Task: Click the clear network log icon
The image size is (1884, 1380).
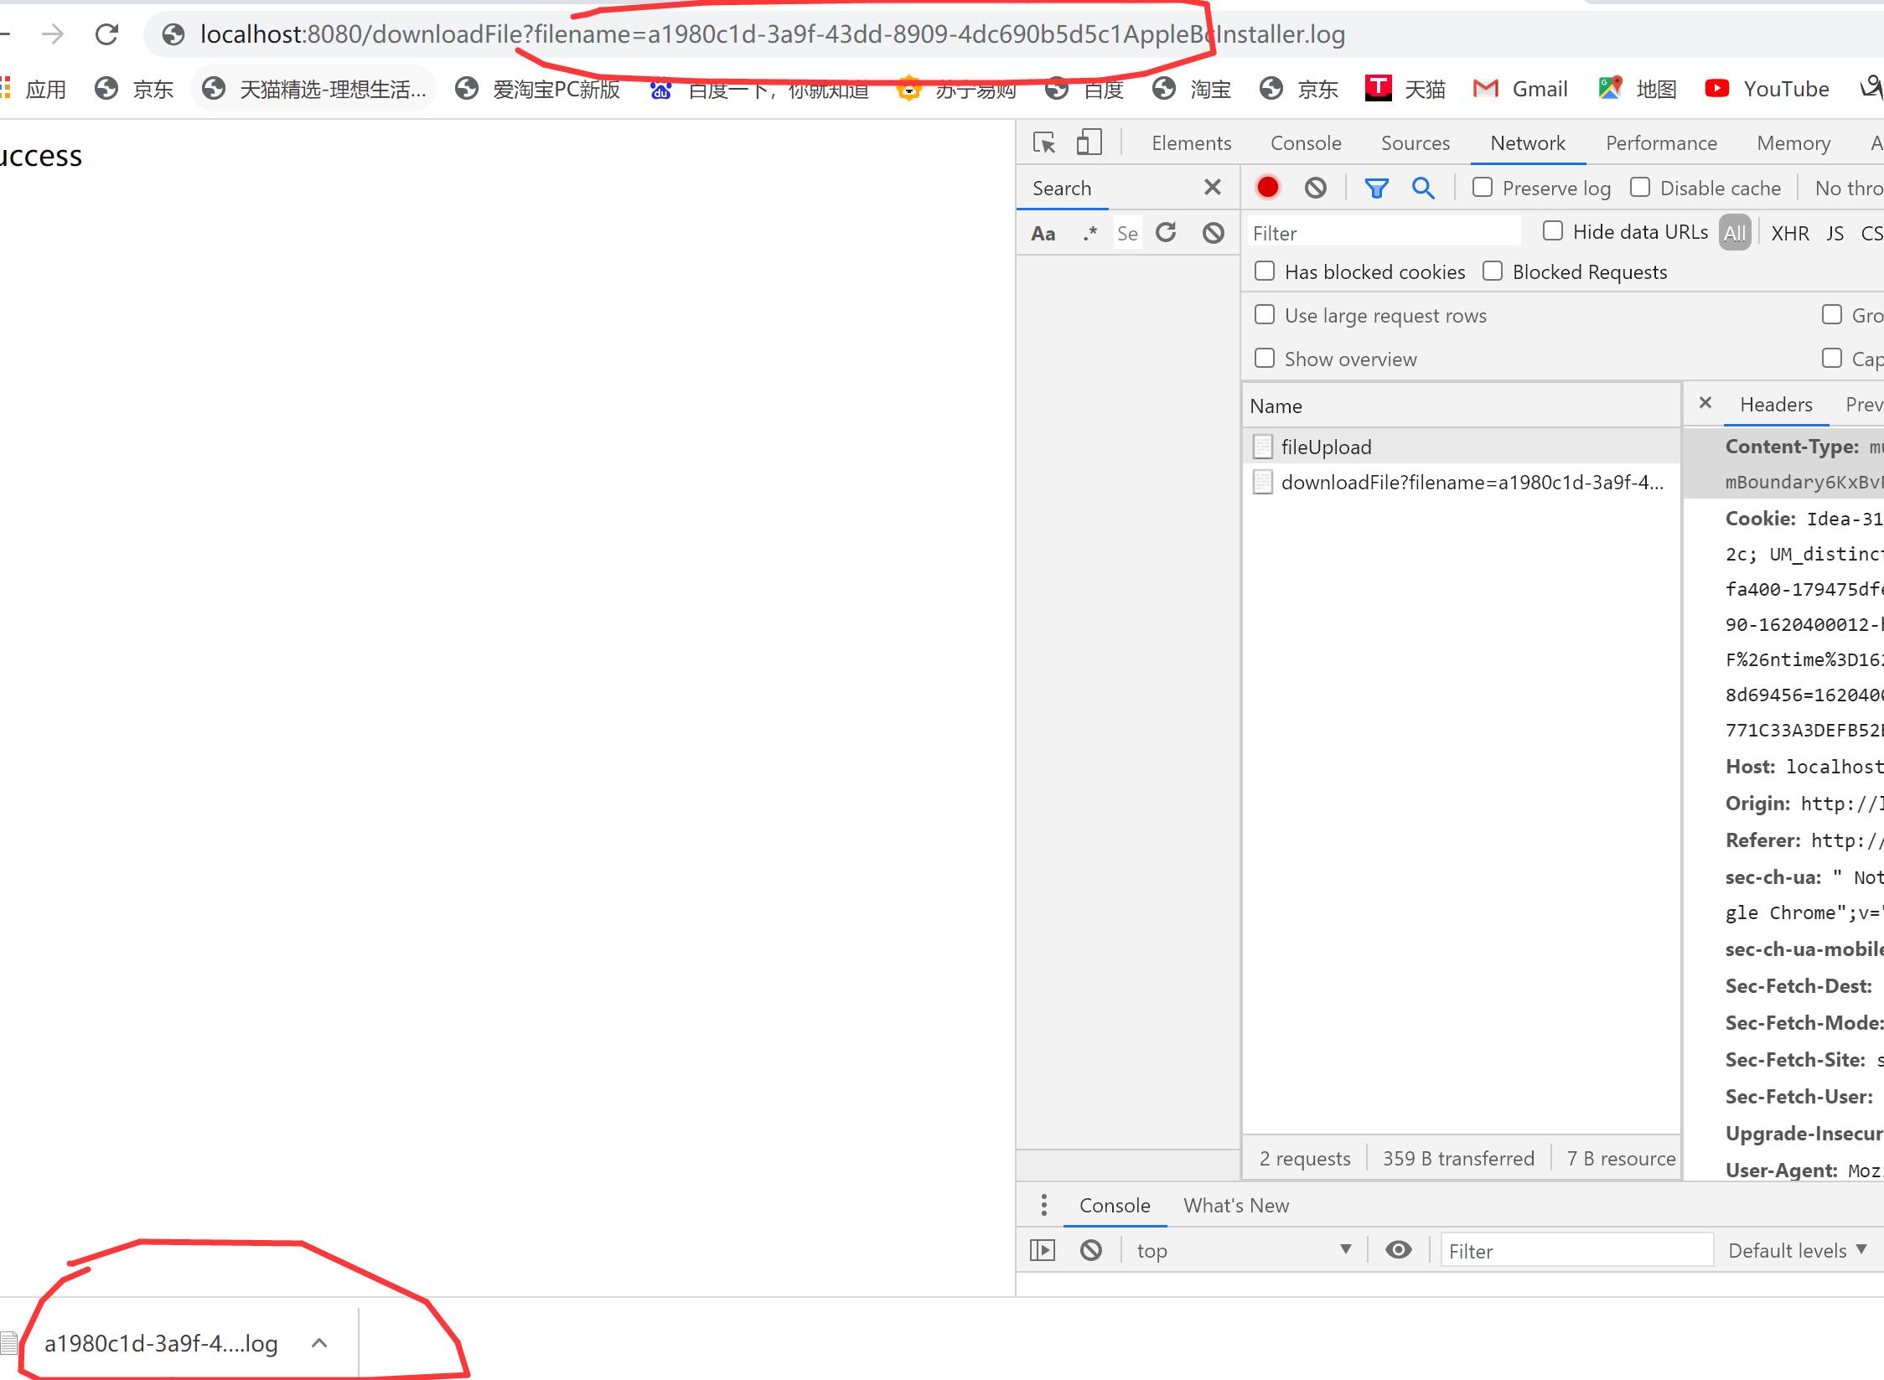Action: tap(1317, 187)
